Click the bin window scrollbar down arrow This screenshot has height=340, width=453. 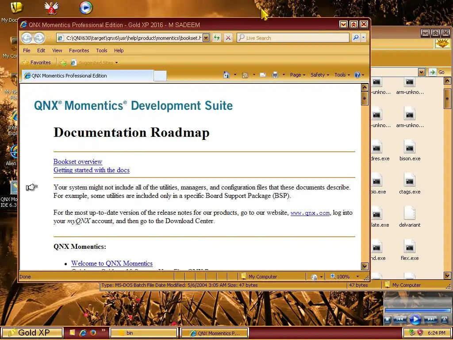447,275
